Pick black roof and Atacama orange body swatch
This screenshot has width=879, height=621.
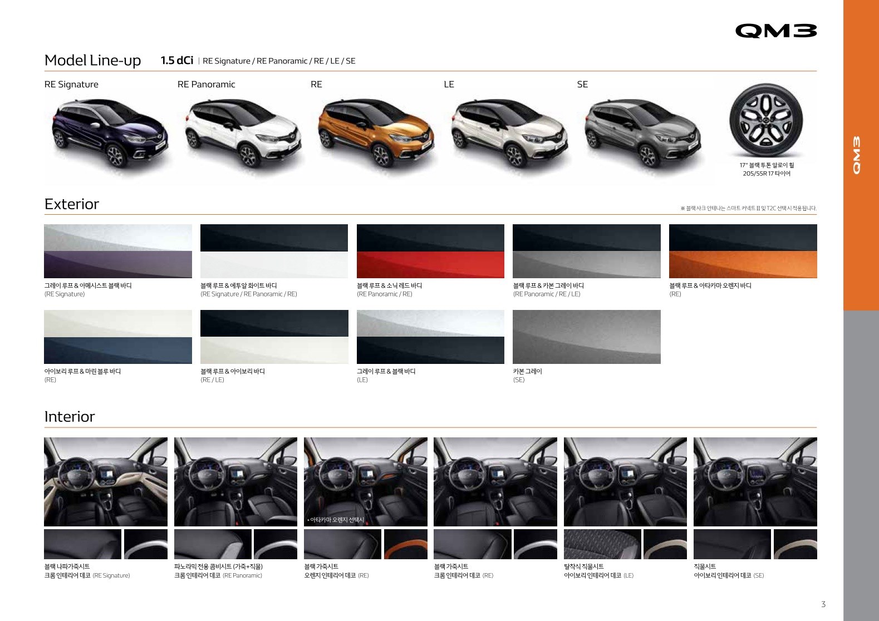(743, 251)
